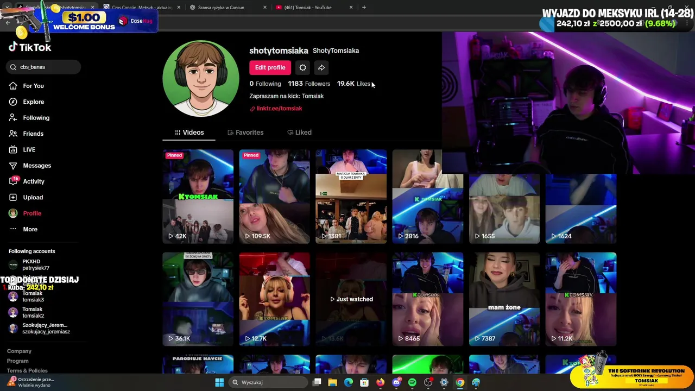This screenshot has width=695, height=391.
Task: Click the search magnifier icon
Action: pyautogui.click(x=13, y=67)
